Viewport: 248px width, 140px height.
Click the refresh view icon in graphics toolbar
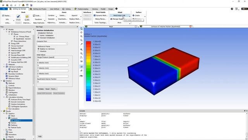(81, 28)
